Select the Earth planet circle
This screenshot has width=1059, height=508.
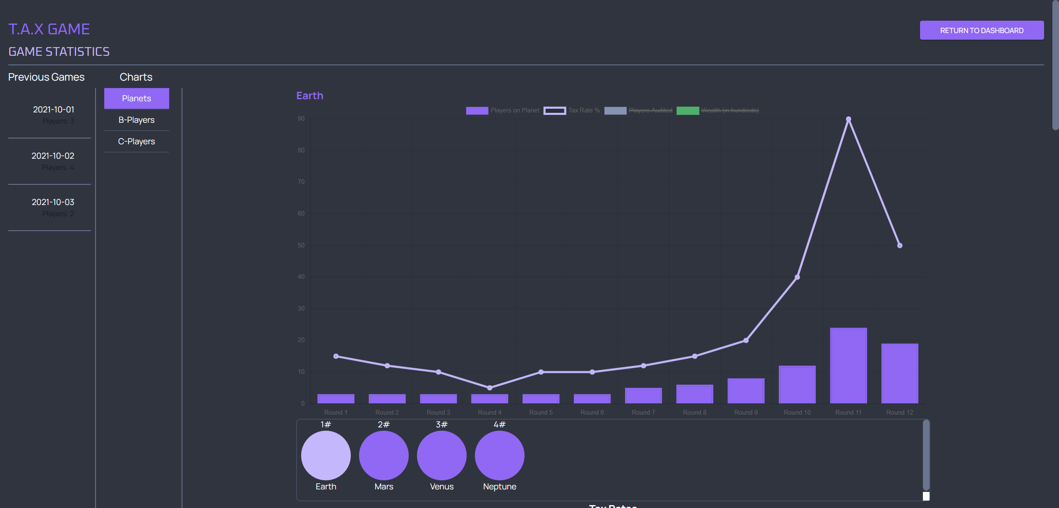(x=326, y=455)
